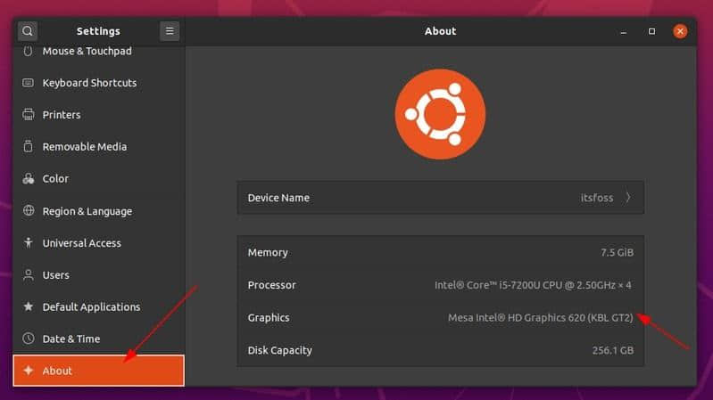Click the Ubuntu logo image
713x400 pixels.
pyautogui.click(x=440, y=114)
